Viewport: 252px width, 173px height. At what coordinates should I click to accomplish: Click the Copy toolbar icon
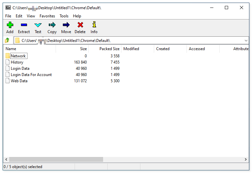click(x=52, y=25)
